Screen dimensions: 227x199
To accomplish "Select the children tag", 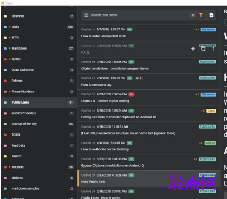I will tap(39, 178).
